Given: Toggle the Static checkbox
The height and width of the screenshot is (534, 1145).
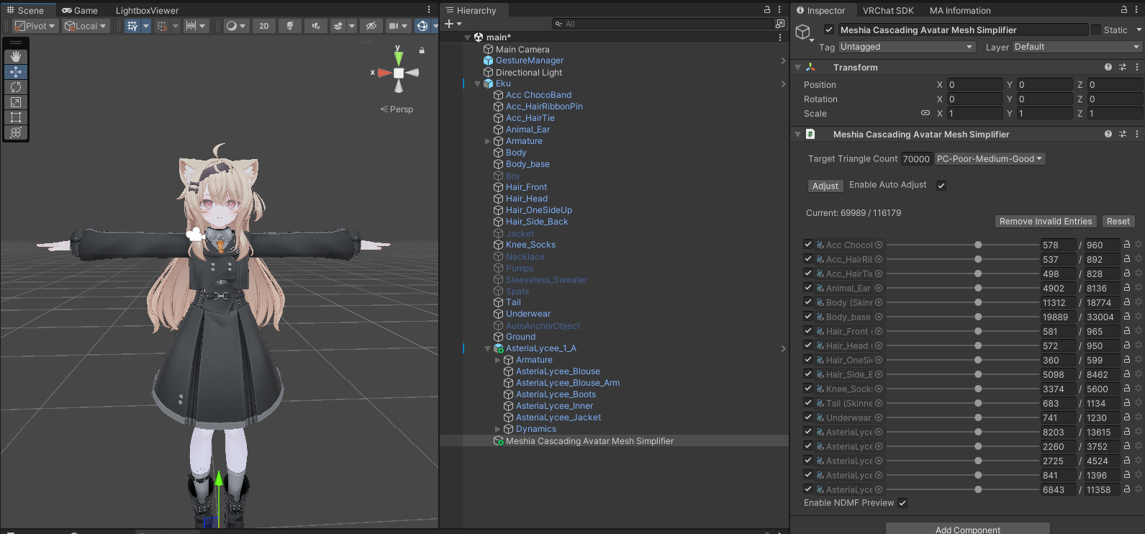Looking at the screenshot, I should click(1096, 30).
